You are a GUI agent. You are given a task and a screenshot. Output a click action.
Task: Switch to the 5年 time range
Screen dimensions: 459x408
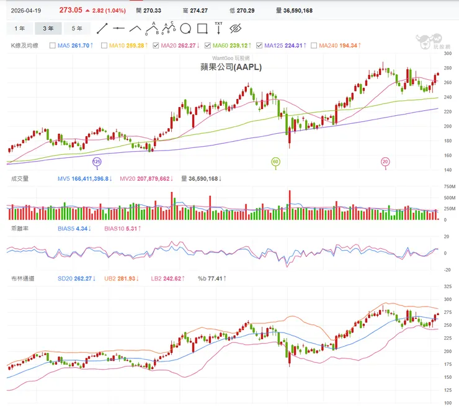tap(77, 28)
